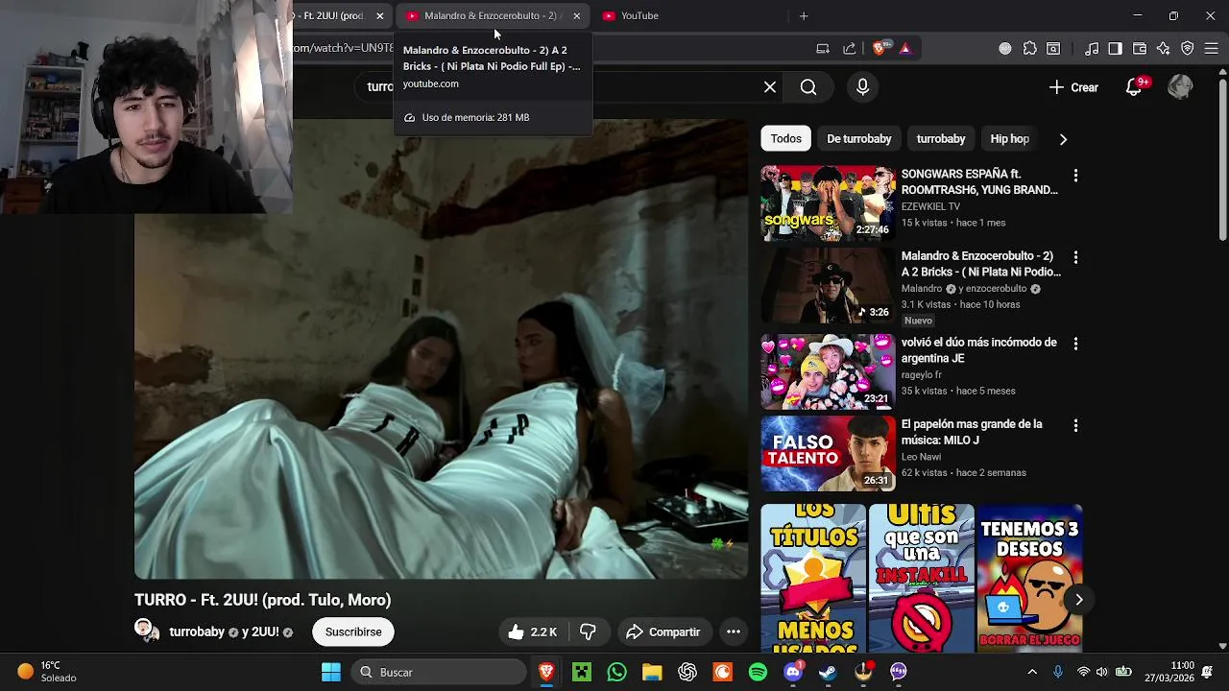The width and height of the screenshot is (1229, 691).
Task: Open the volvió el dúo más incómodo title
Action: click(x=978, y=350)
